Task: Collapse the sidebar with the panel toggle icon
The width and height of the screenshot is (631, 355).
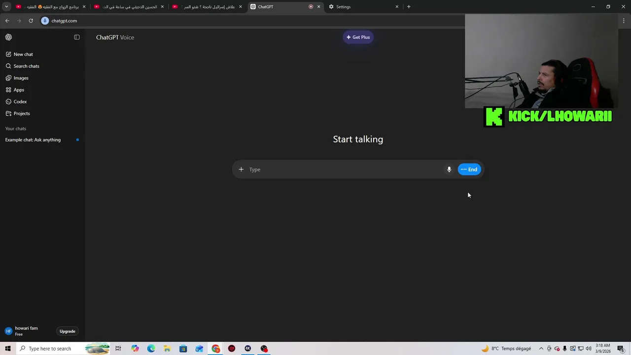Action: 77,37
